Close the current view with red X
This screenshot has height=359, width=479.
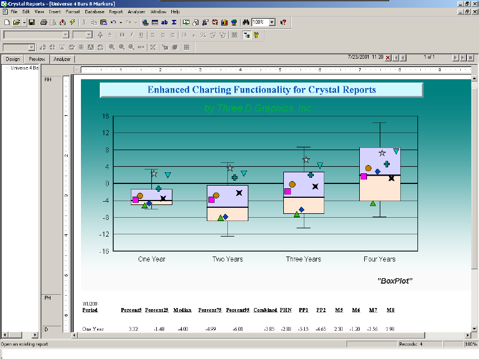click(388, 58)
